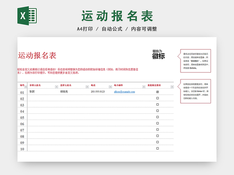
Task: Check the volunteer checkbox in row 08
Action: pyautogui.click(x=158, y=136)
